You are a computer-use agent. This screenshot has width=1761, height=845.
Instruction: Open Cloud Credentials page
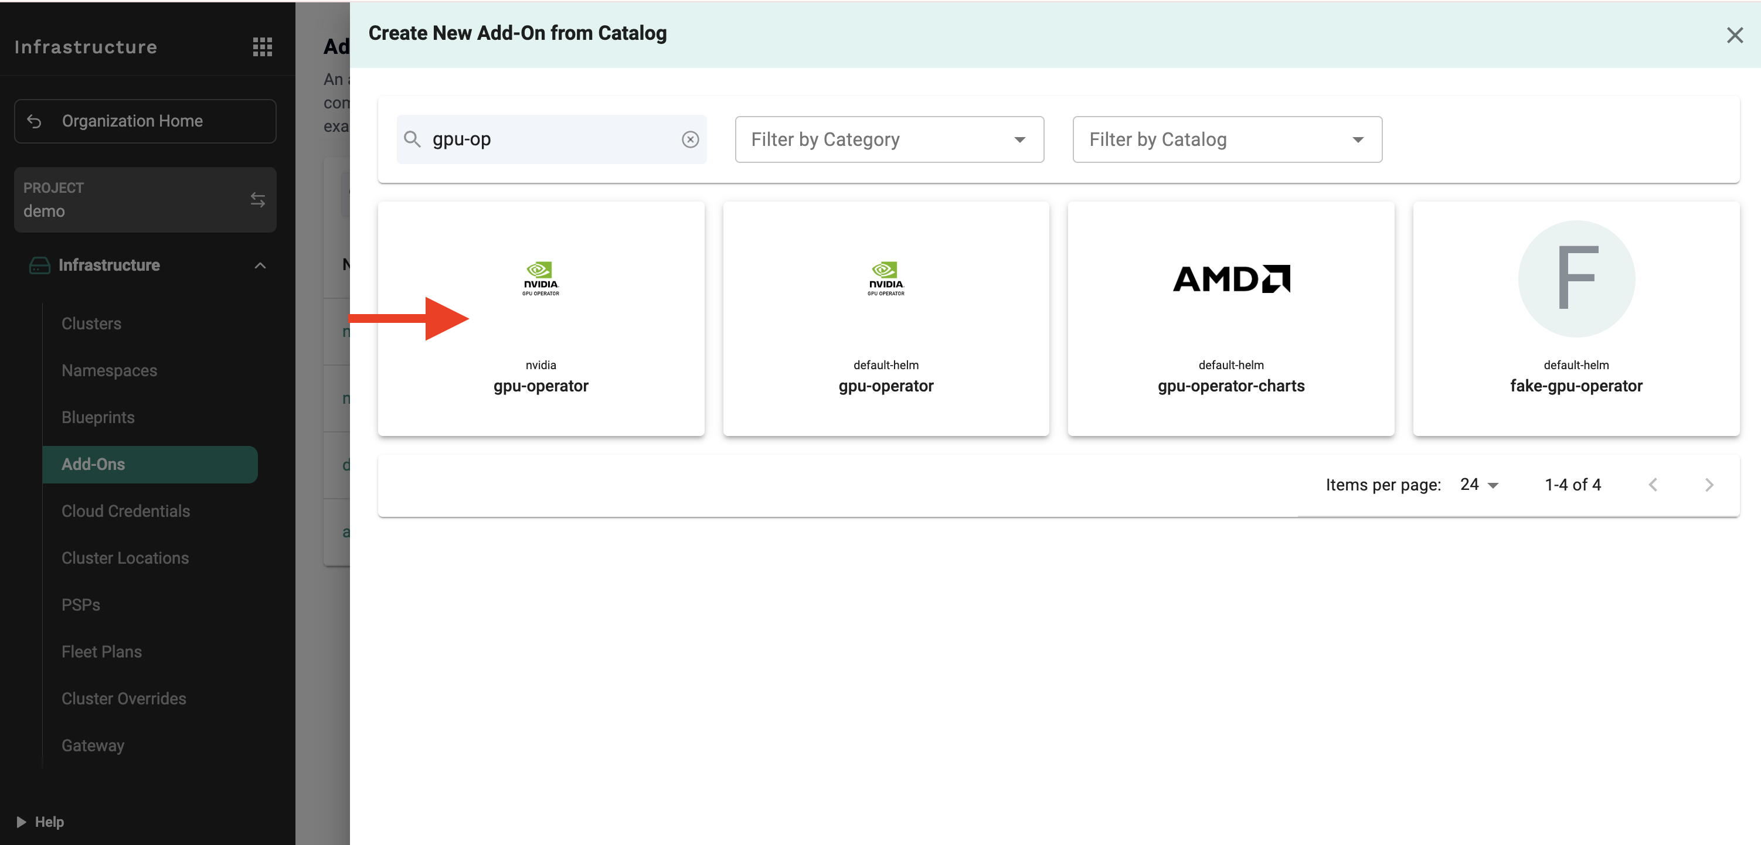click(126, 511)
